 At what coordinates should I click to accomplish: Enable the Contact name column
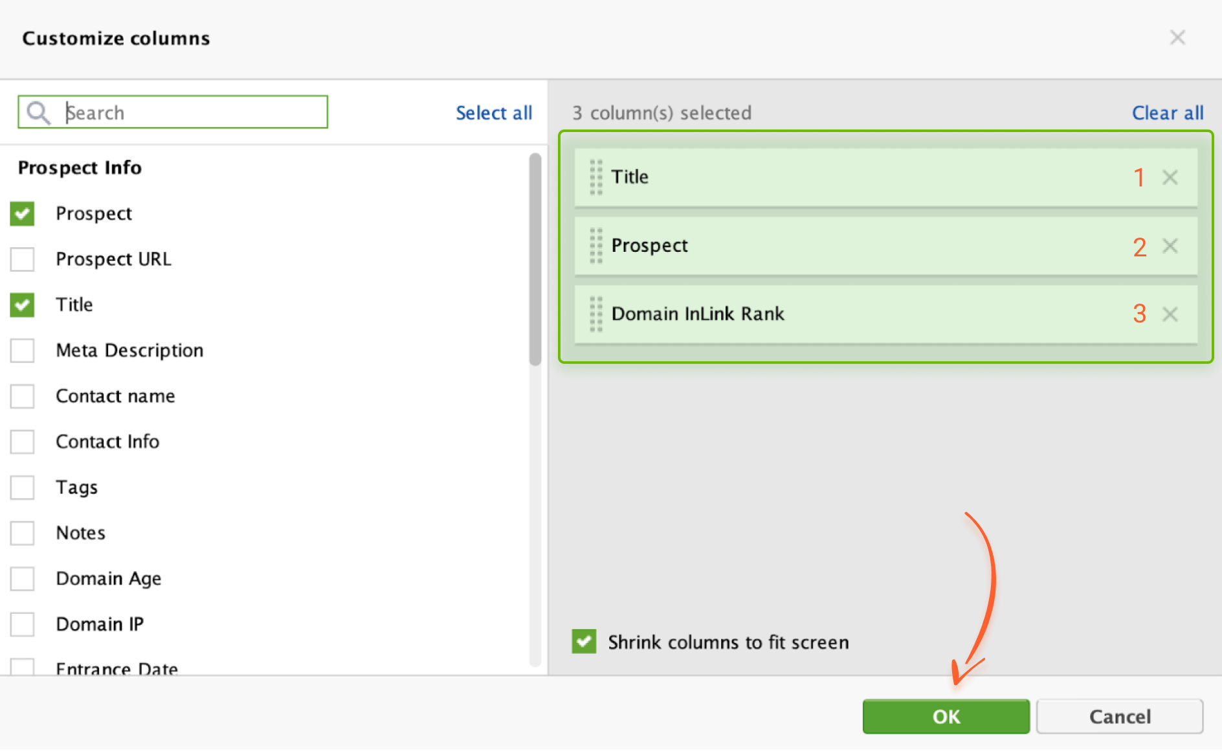click(22, 396)
